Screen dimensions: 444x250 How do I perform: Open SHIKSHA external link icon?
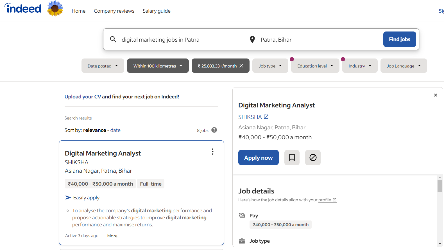[266, 117]
